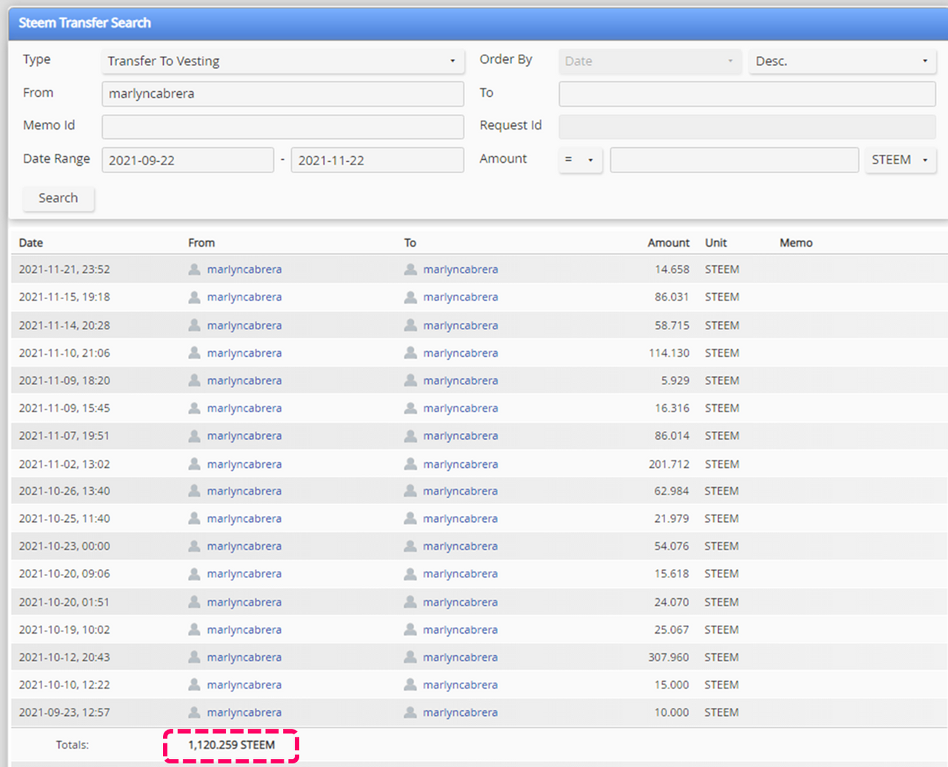Image resolution: width=948 pixels, height=767 pixels.
Task: Click From user icon in 2021-09-23, 12:57 row
Action: click(x=194, y=712)
